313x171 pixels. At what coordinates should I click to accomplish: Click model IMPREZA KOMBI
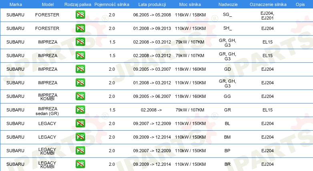tap(48, 97)
